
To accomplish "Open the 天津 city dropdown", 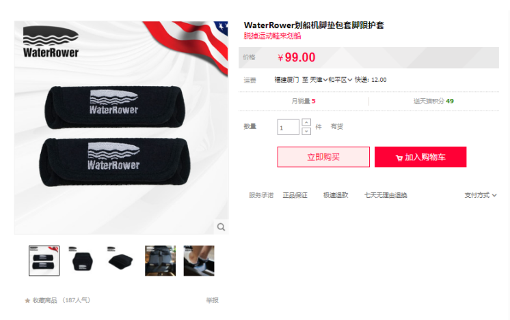I will tap(319, 80).
